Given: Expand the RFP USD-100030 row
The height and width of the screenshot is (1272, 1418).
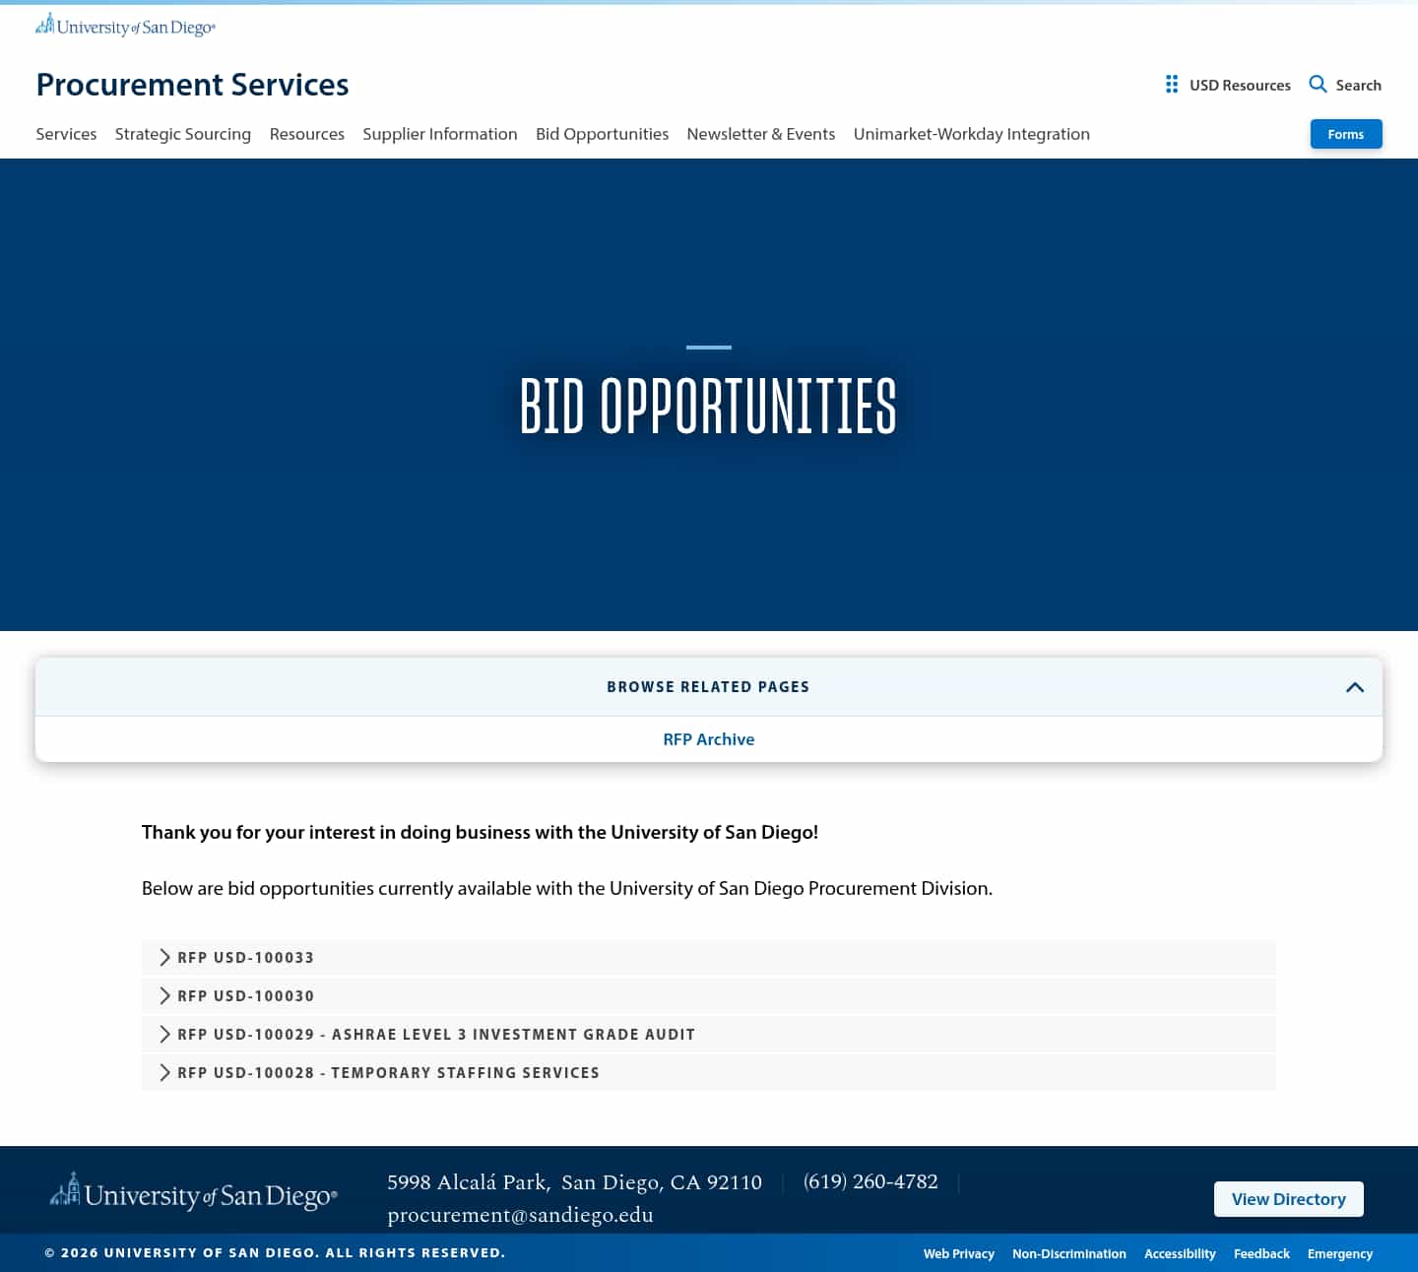Looking at the screenshot, I should pos(709,995).
